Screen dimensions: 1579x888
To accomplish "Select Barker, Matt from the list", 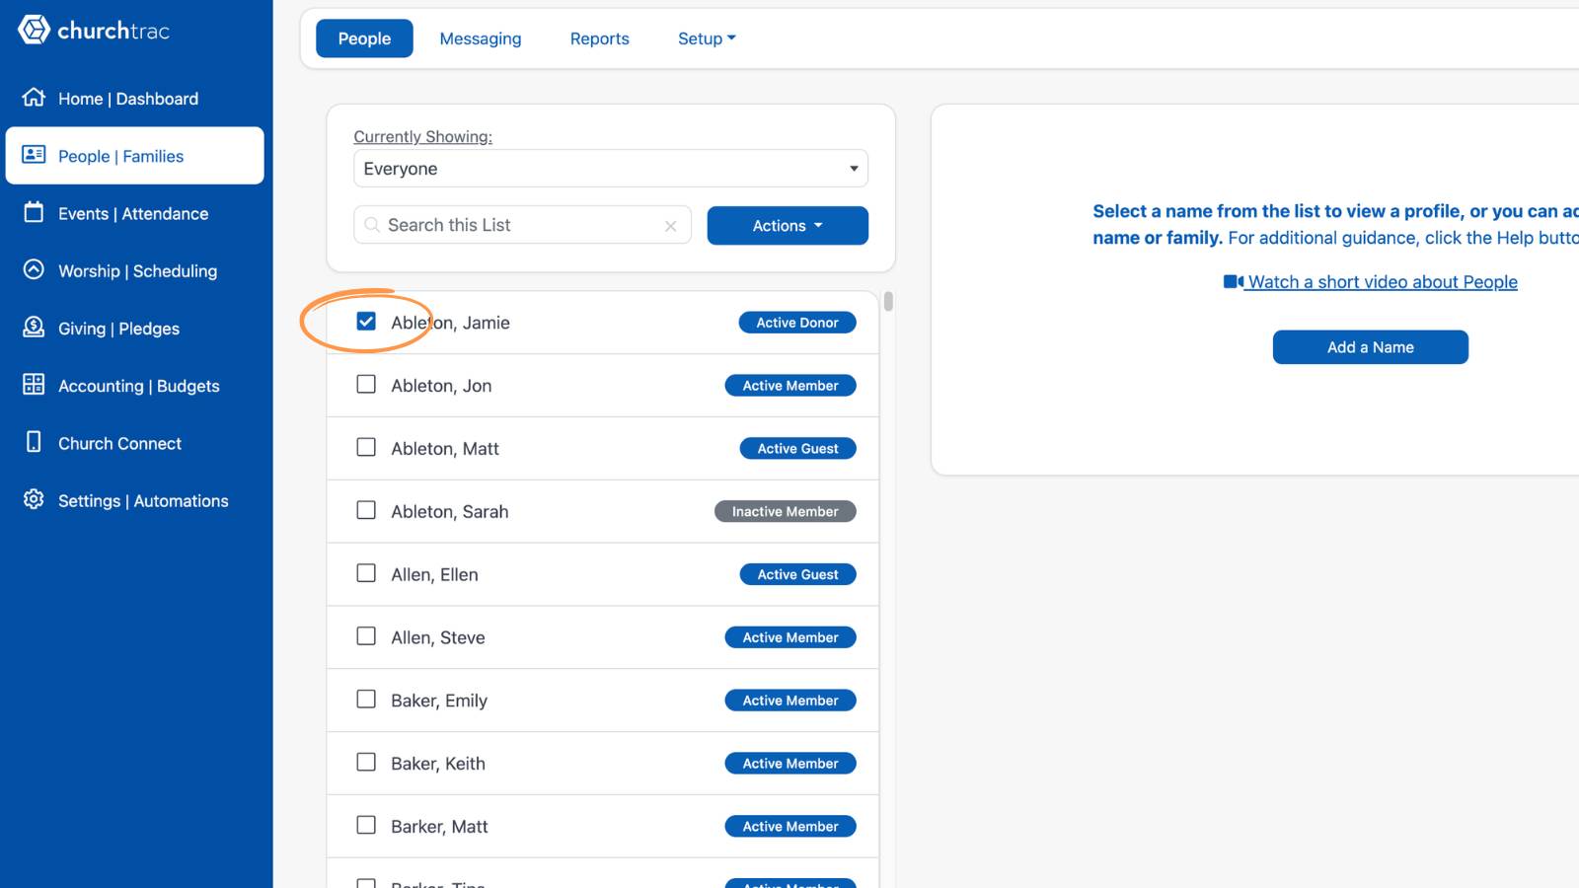I will (x=439, y=827).
